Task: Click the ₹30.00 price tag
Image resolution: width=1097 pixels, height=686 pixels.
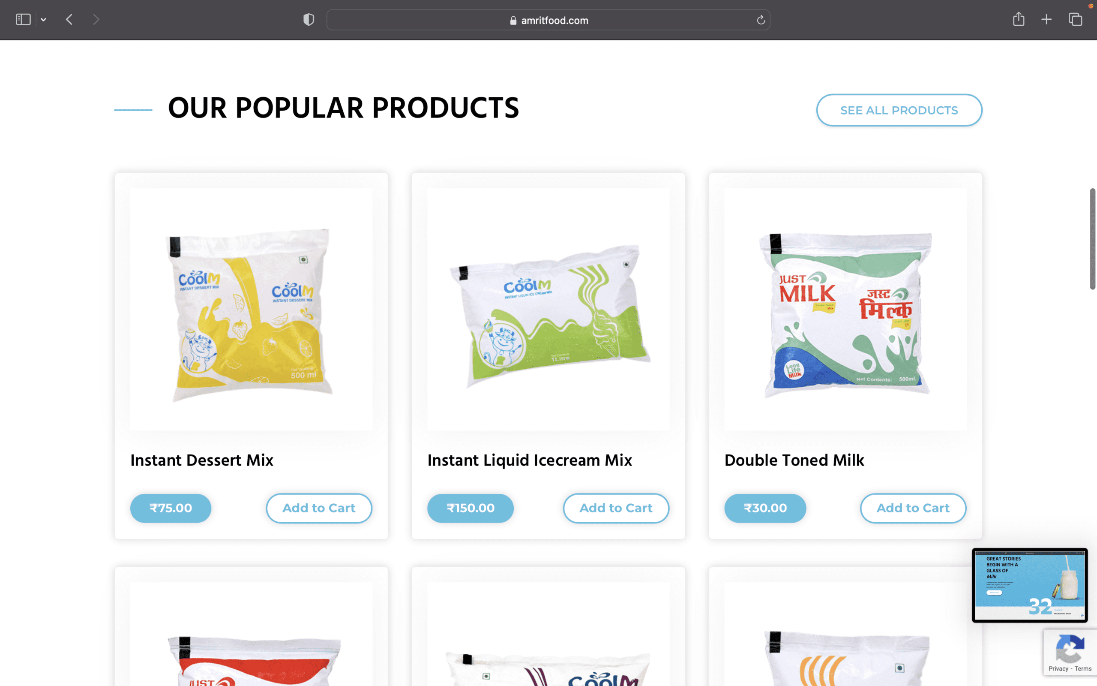Action: coord(765,508)
